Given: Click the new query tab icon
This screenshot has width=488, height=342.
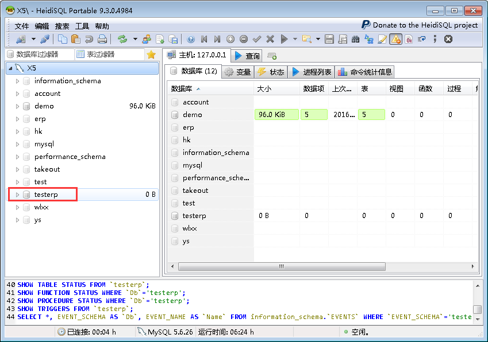Looking at the screenshot, I should (272, 56).
